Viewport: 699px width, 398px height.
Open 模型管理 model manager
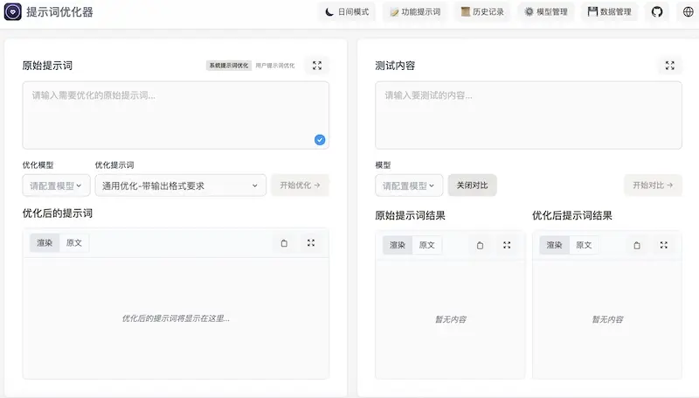click(x=546, y=12)
